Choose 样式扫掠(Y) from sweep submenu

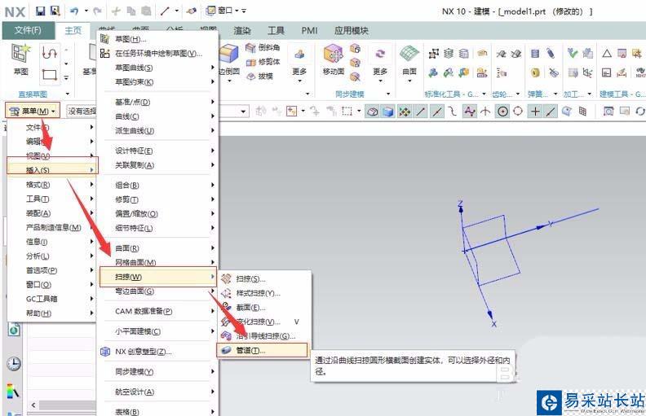point(257,293)
